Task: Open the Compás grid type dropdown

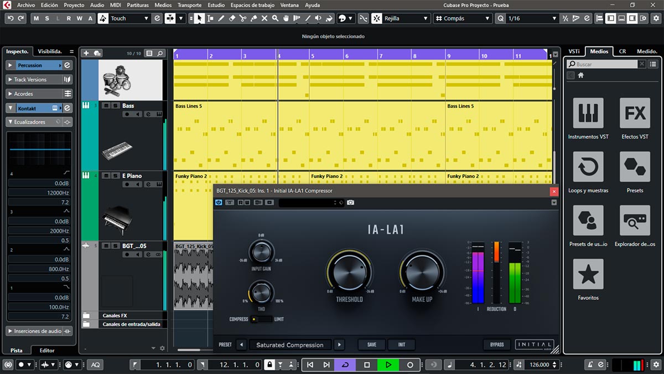Action: [x=462, y=18]
